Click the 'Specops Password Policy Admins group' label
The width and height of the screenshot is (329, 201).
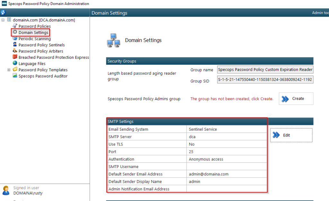click(x=144, y=99)
